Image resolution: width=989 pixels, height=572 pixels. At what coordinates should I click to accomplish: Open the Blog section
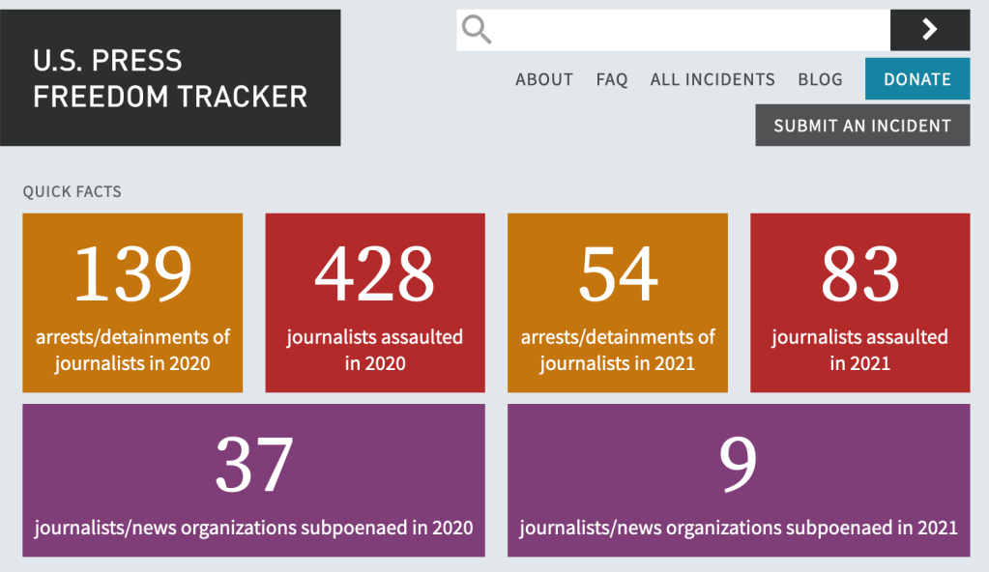820,79
